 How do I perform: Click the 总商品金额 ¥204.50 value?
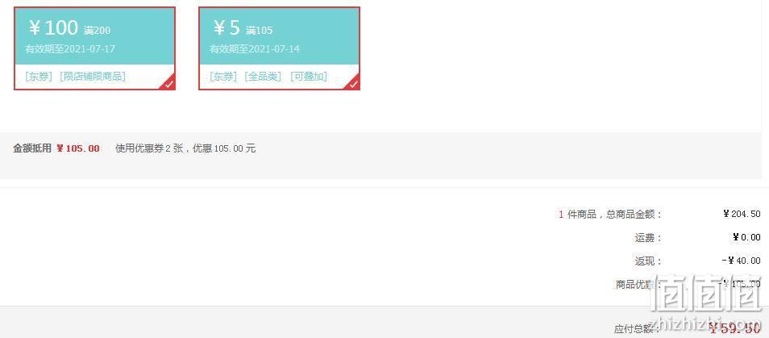click(x=742, y=214)
